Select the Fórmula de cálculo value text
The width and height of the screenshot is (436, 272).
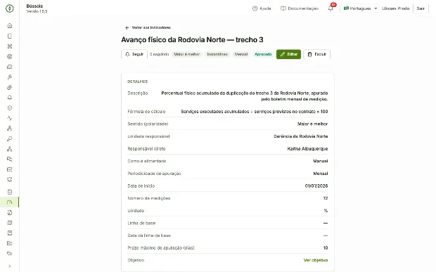255,112
